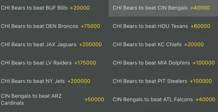
Task: Tap +100000 odds for the Steelers matchup
Action: 201,81
